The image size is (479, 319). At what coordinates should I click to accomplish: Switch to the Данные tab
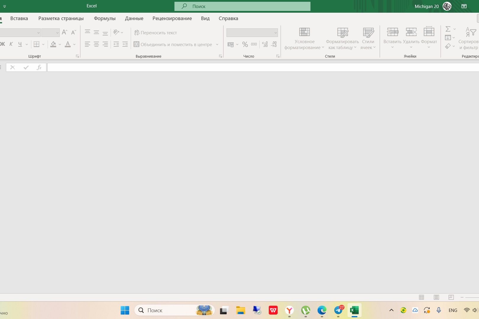(x=134, y=18)
